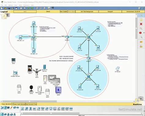Image resolution: width=145 pixels, height=116 pixels.
Task: Click the IP Phone0 device
Action: [117, 68]
